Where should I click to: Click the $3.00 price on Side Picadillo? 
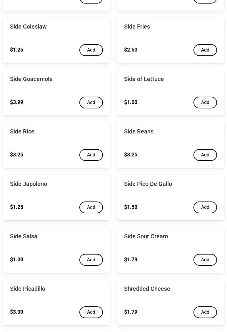click(x=16, y=312)
